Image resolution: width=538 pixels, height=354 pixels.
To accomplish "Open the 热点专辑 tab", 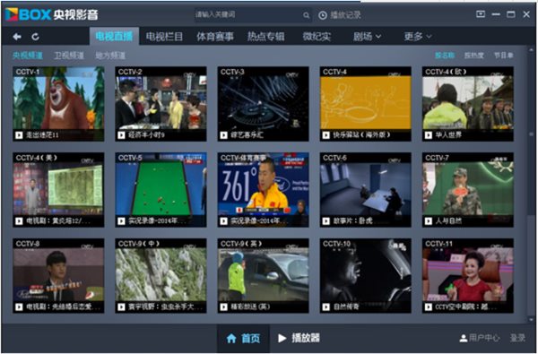I will (266, 37).
